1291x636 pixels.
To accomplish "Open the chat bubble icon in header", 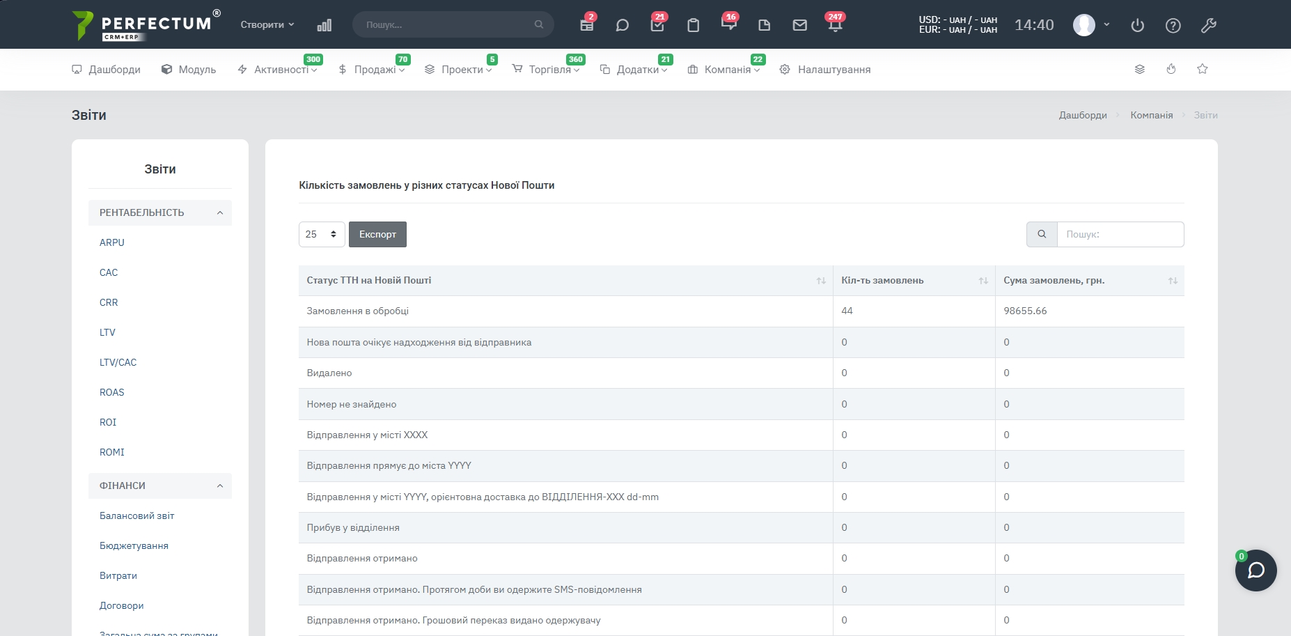I will coord(623,25).
